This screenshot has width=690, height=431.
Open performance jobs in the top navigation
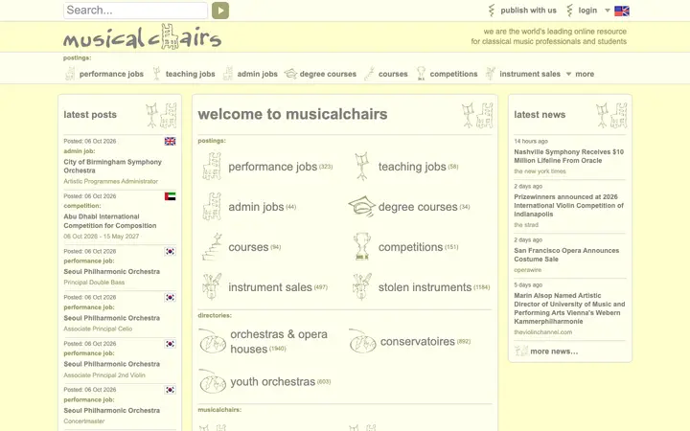(111, 74)
